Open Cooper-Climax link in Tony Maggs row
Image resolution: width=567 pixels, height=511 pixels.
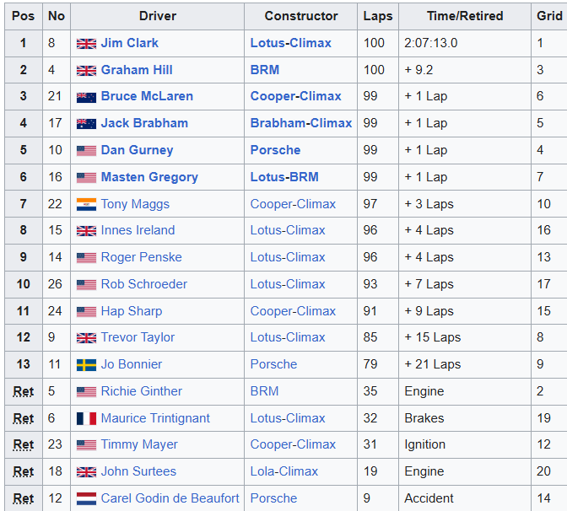[x=293, y=204]
